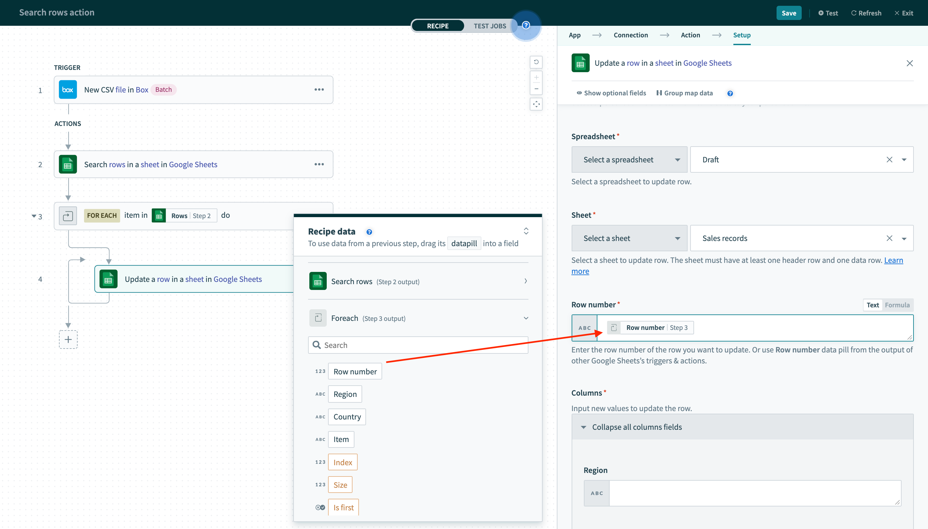Image resolution: width=928 pixels, height=529 pixels.
Task: Click the reset view icon above the zoom controls
Action: pyautogui.click(x=536, y=62)
